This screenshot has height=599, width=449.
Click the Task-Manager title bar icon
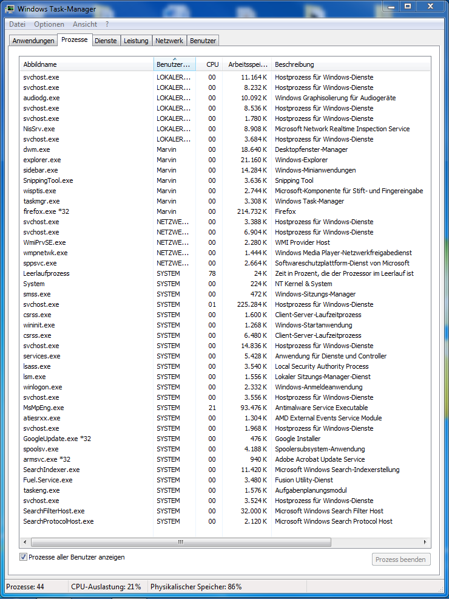(x=10, y=9)
